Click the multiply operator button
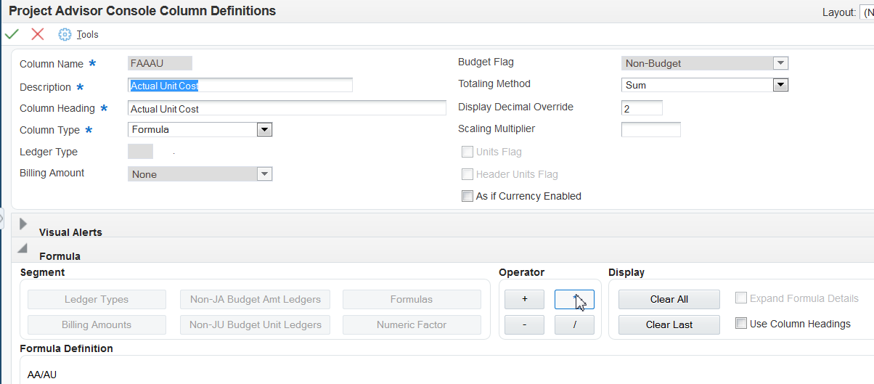The width and height of the screenshot is (874, 384). pyautogui.click(x=574, y=299)
